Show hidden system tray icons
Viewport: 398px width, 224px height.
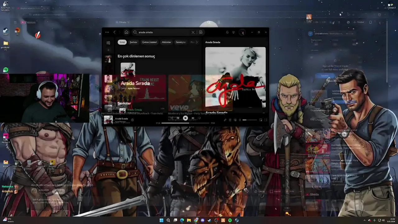click(365, 220)
